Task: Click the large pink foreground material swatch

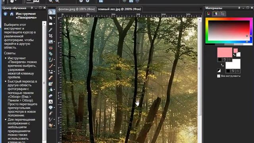Action: pyautogui.click(x=225, y=52)
